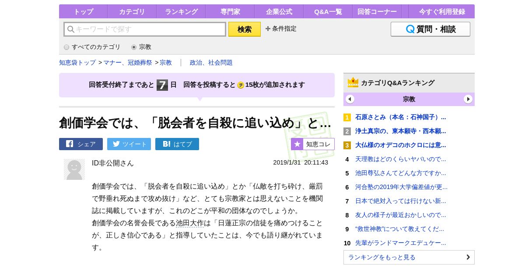Click the 宗教 ranking category header label
This screenshot has height=275, width=525.
coord(409,99)
